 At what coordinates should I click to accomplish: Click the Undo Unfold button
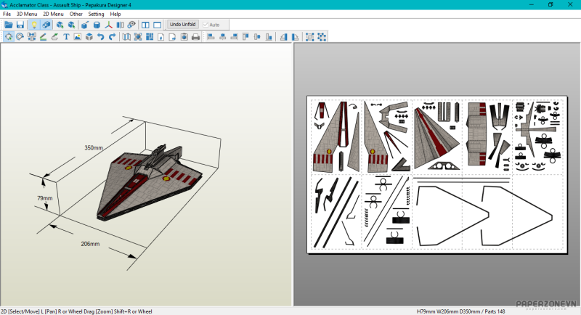click(182, 25)
